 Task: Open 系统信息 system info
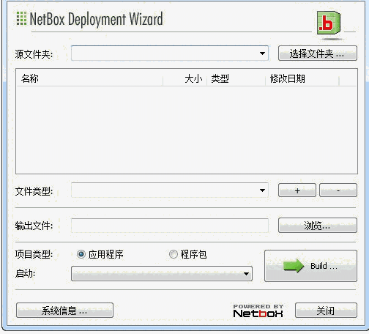[x=64, y=311]
